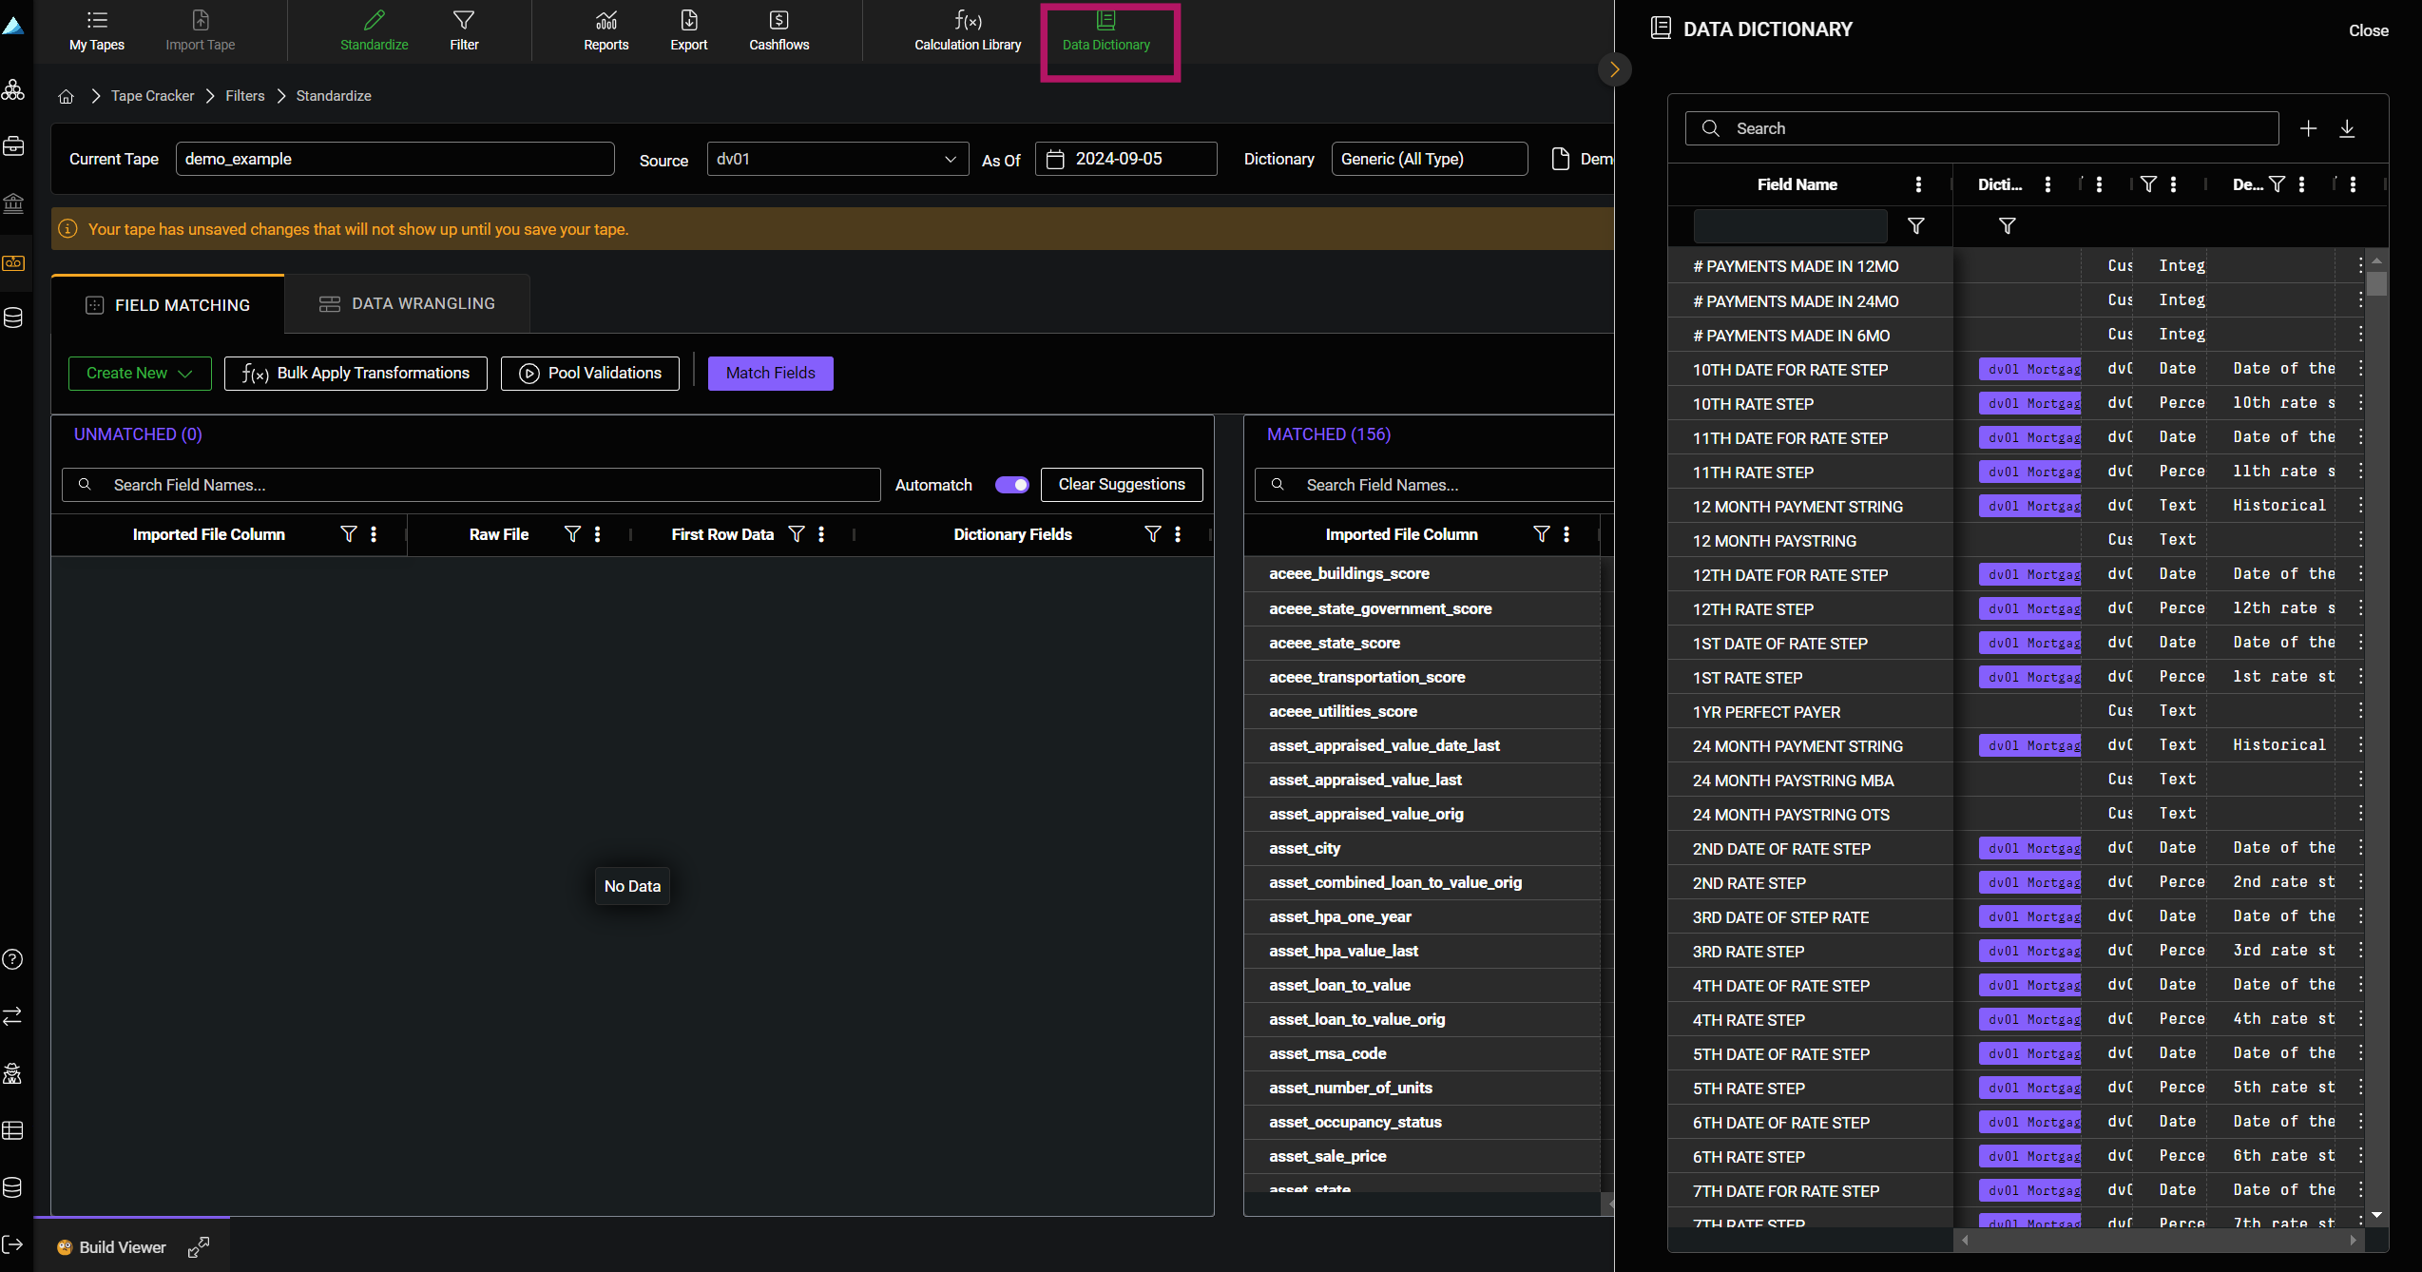Collapse the side panel with the arrow button

click(x=1614, y=69)
